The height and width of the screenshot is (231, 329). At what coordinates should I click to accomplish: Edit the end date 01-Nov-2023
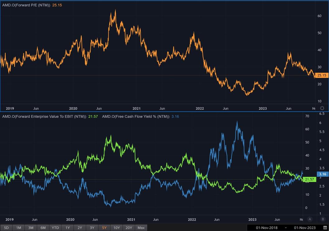pos(305,228)
